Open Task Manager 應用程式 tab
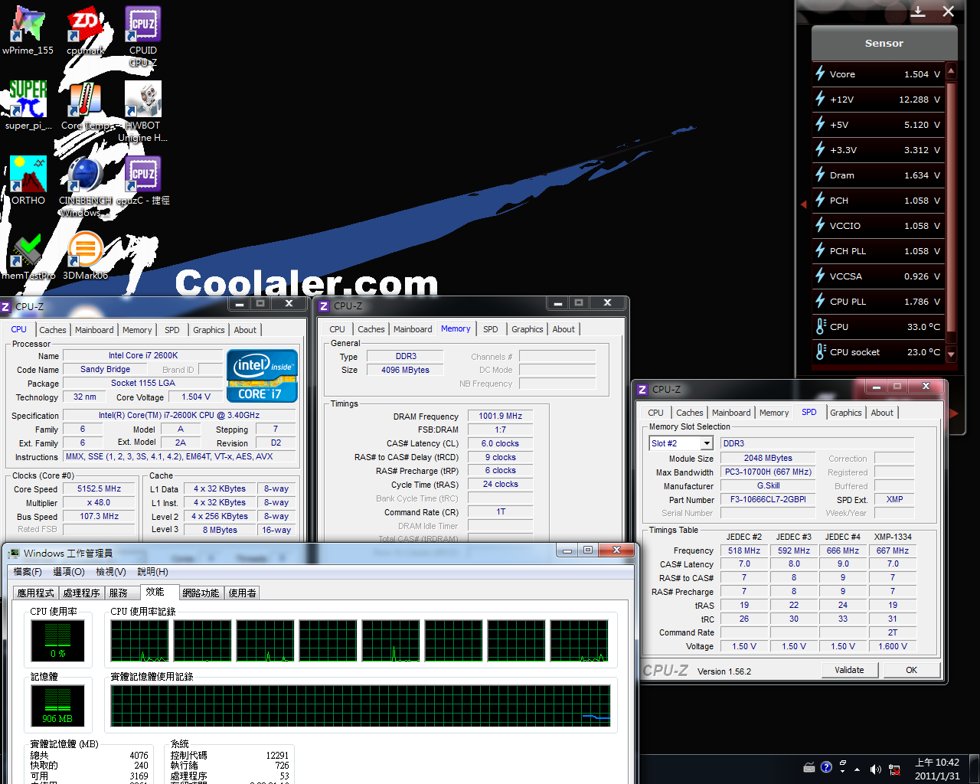Viewport: 980px width, 784px height. (x=35, y=593)
